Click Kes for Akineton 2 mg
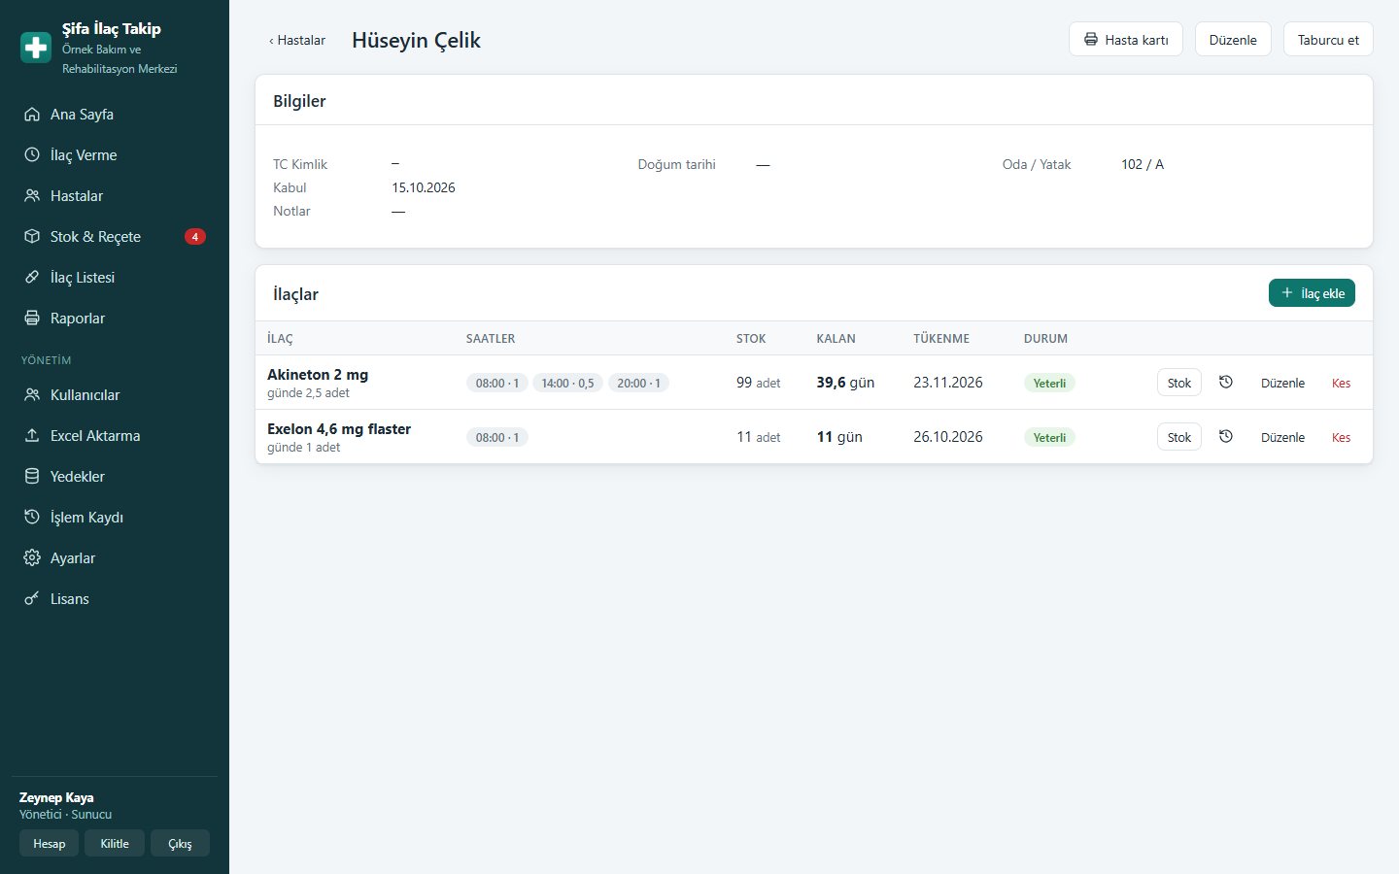The height and width of the screenshot is (874, 1399). pyautogui.click(x=1341, y=383)
